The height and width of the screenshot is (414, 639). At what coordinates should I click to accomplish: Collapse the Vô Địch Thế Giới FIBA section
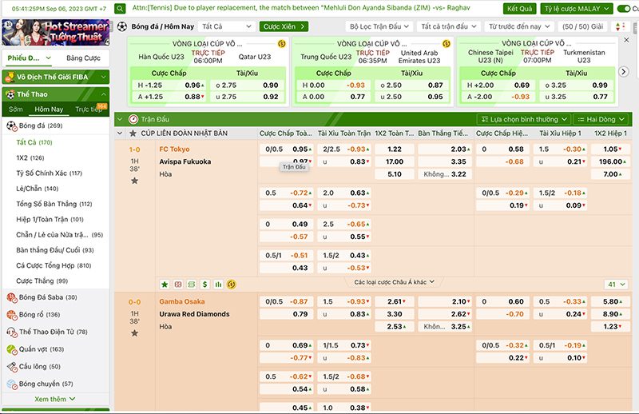point(103,77)
